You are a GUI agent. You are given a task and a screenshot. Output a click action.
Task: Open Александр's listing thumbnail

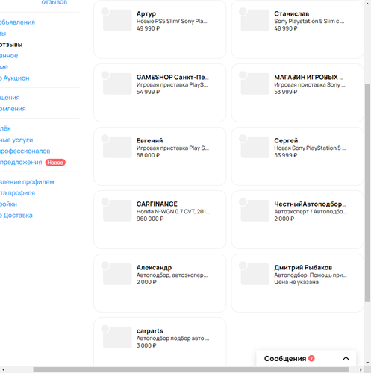coord(117,274)
